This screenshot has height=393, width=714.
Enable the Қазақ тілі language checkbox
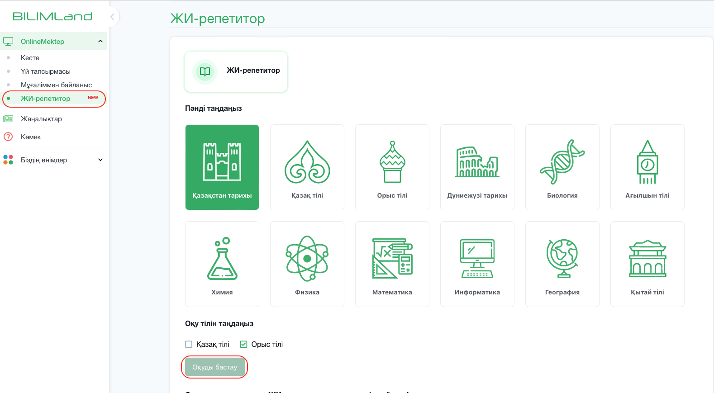(189, 345)
